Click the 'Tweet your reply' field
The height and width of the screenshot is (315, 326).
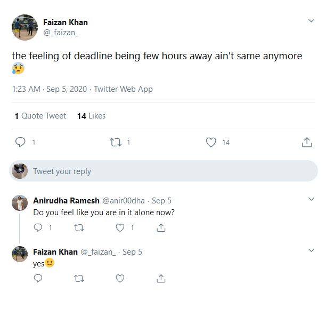(x=170, y=171)
